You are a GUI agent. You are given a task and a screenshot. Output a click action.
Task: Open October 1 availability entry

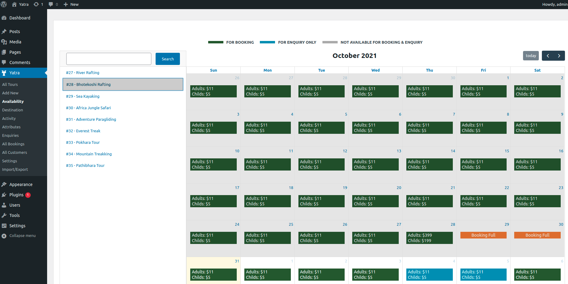click(x=483, y=91)
